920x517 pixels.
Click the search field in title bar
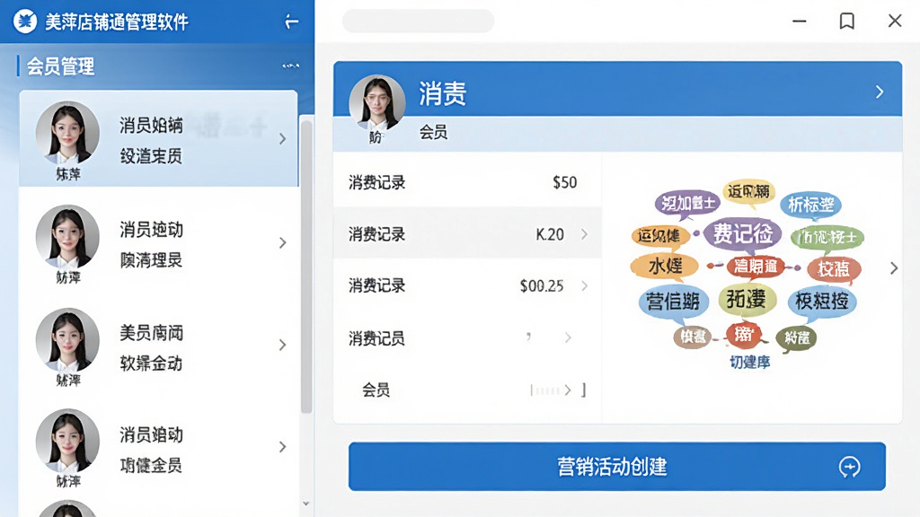pyautogui.click(x=418, y=22)
